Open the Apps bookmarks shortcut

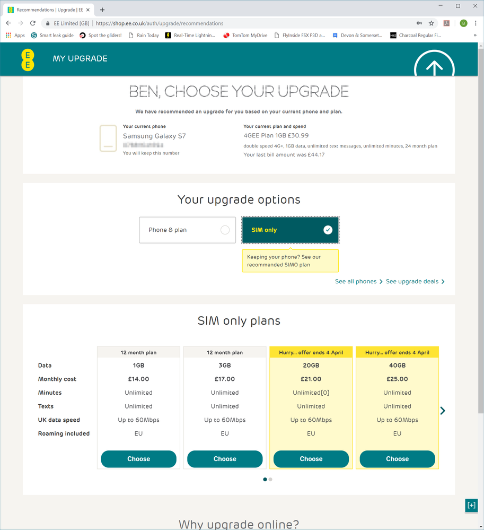click(x=15, y=36)
